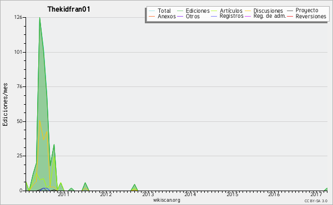Screen dimensions: 333x205
Task: Click the Proyecto legend entry
Action: (307, 11)
